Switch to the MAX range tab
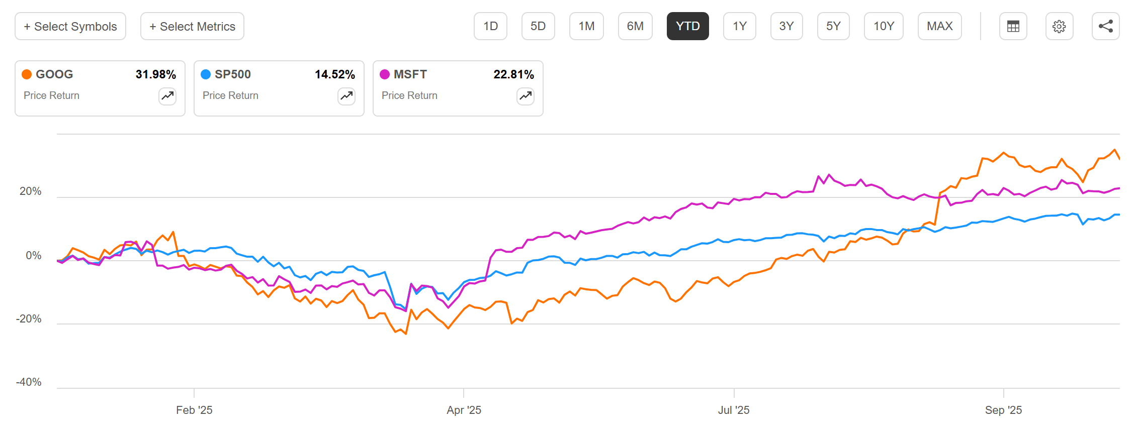This screenshot has height=432, width=1135. pos(939,26)
